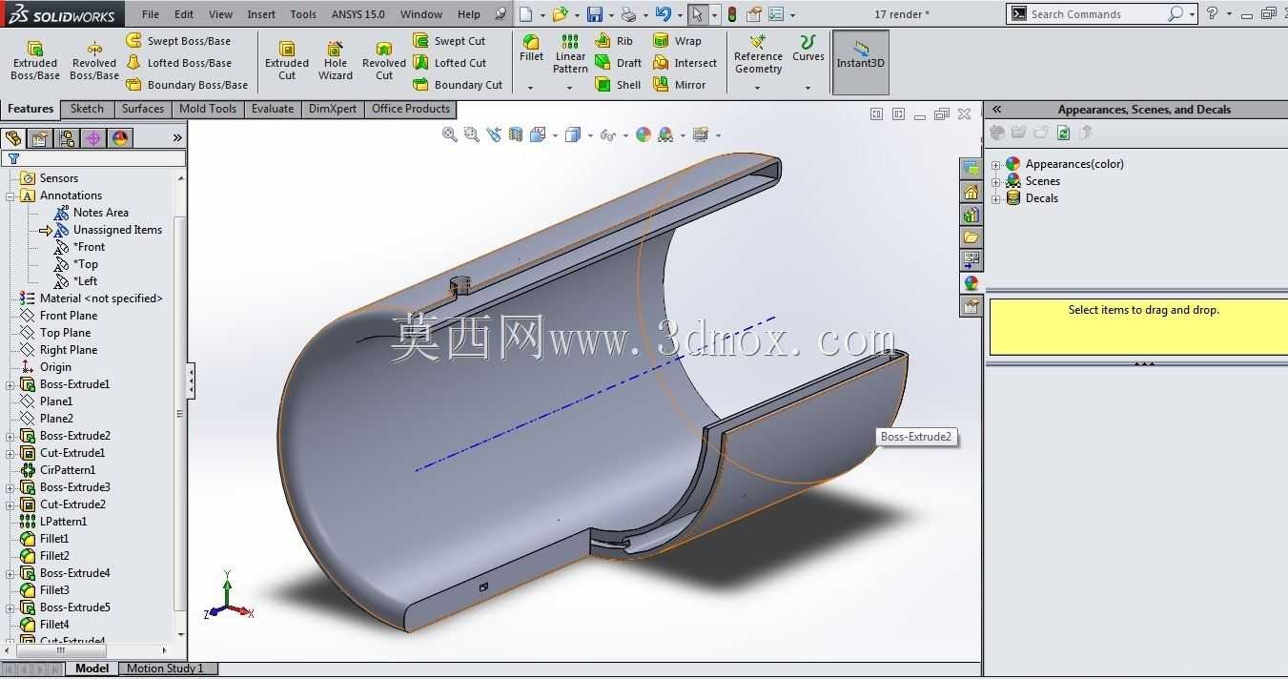Screen dimensions: 1288x679
Task: Open the ConfigurationManager tab icon
Action: 67,138
